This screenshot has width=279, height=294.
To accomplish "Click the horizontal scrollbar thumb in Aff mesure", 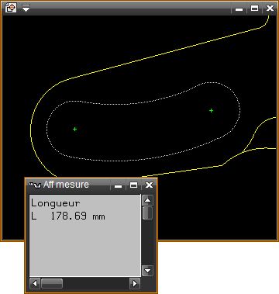I will (x=52, y=284).
